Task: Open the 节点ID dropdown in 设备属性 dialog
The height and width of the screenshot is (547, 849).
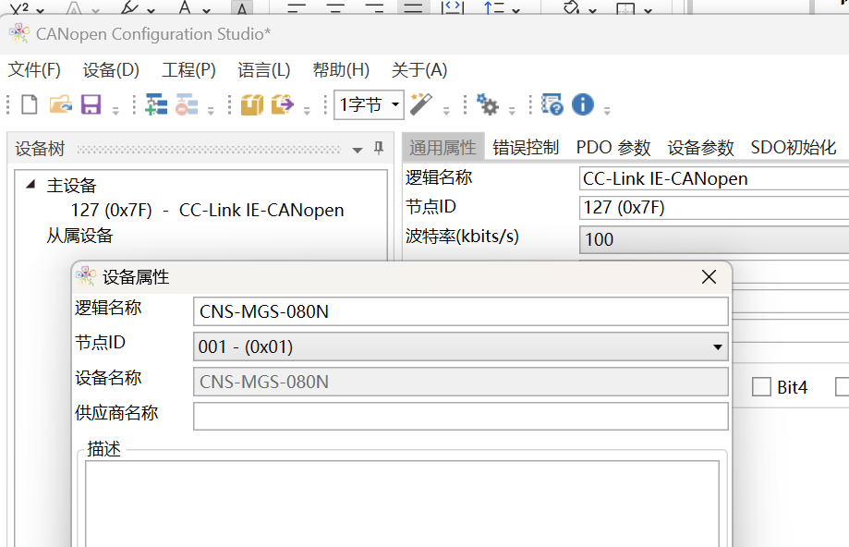Action: 718,346
